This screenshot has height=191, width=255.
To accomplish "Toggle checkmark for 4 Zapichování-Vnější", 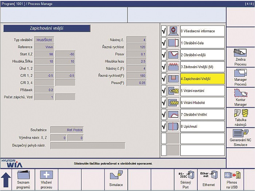I will point(164,79).
